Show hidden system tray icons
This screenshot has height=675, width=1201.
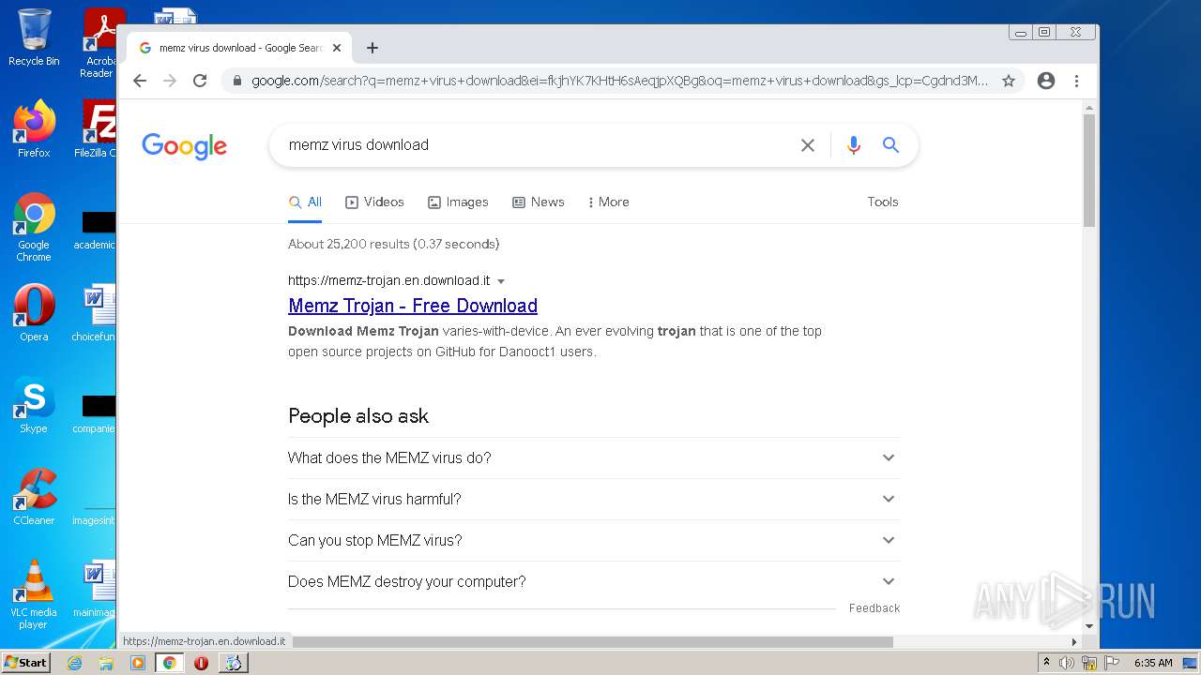click(x=1046, y=663)
